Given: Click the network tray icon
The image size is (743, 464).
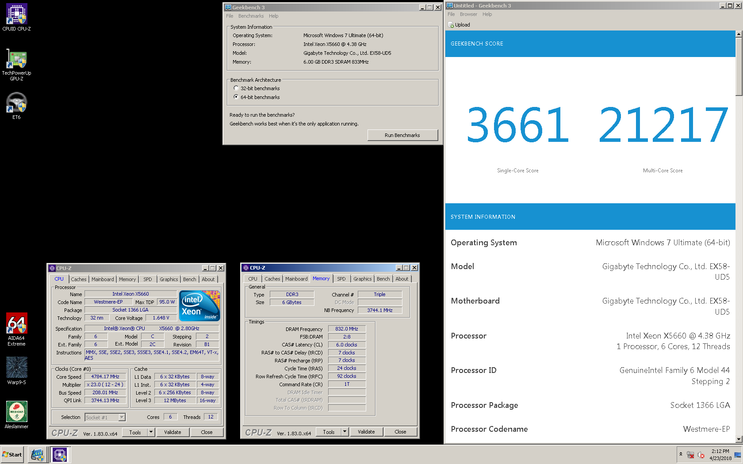Looking at the screenshot, I should 690,455.
